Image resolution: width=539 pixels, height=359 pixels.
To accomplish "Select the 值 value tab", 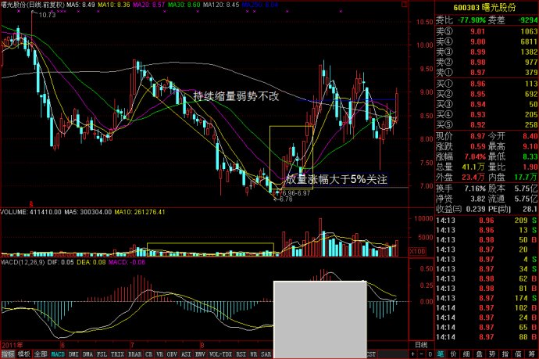I will [x=518, y=354].
